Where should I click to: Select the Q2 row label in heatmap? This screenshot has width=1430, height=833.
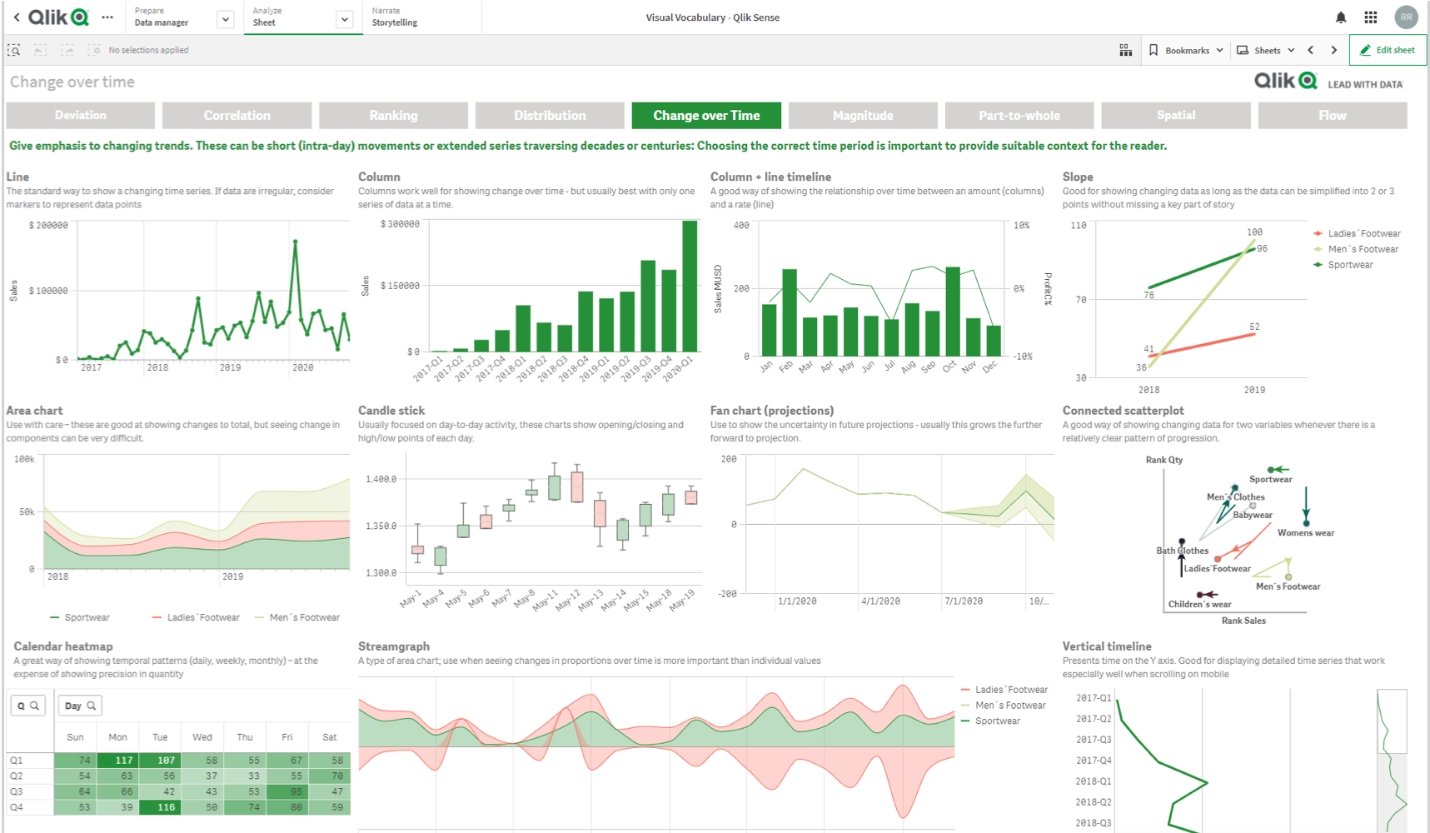coord(17,776)
